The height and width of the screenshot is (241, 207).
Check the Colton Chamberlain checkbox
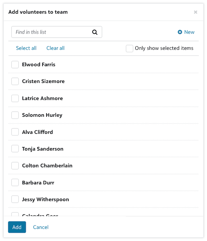pos(15,166)
